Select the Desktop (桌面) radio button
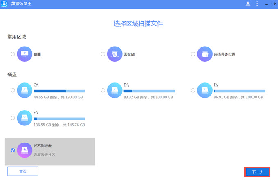 click(x=13, y=54)
